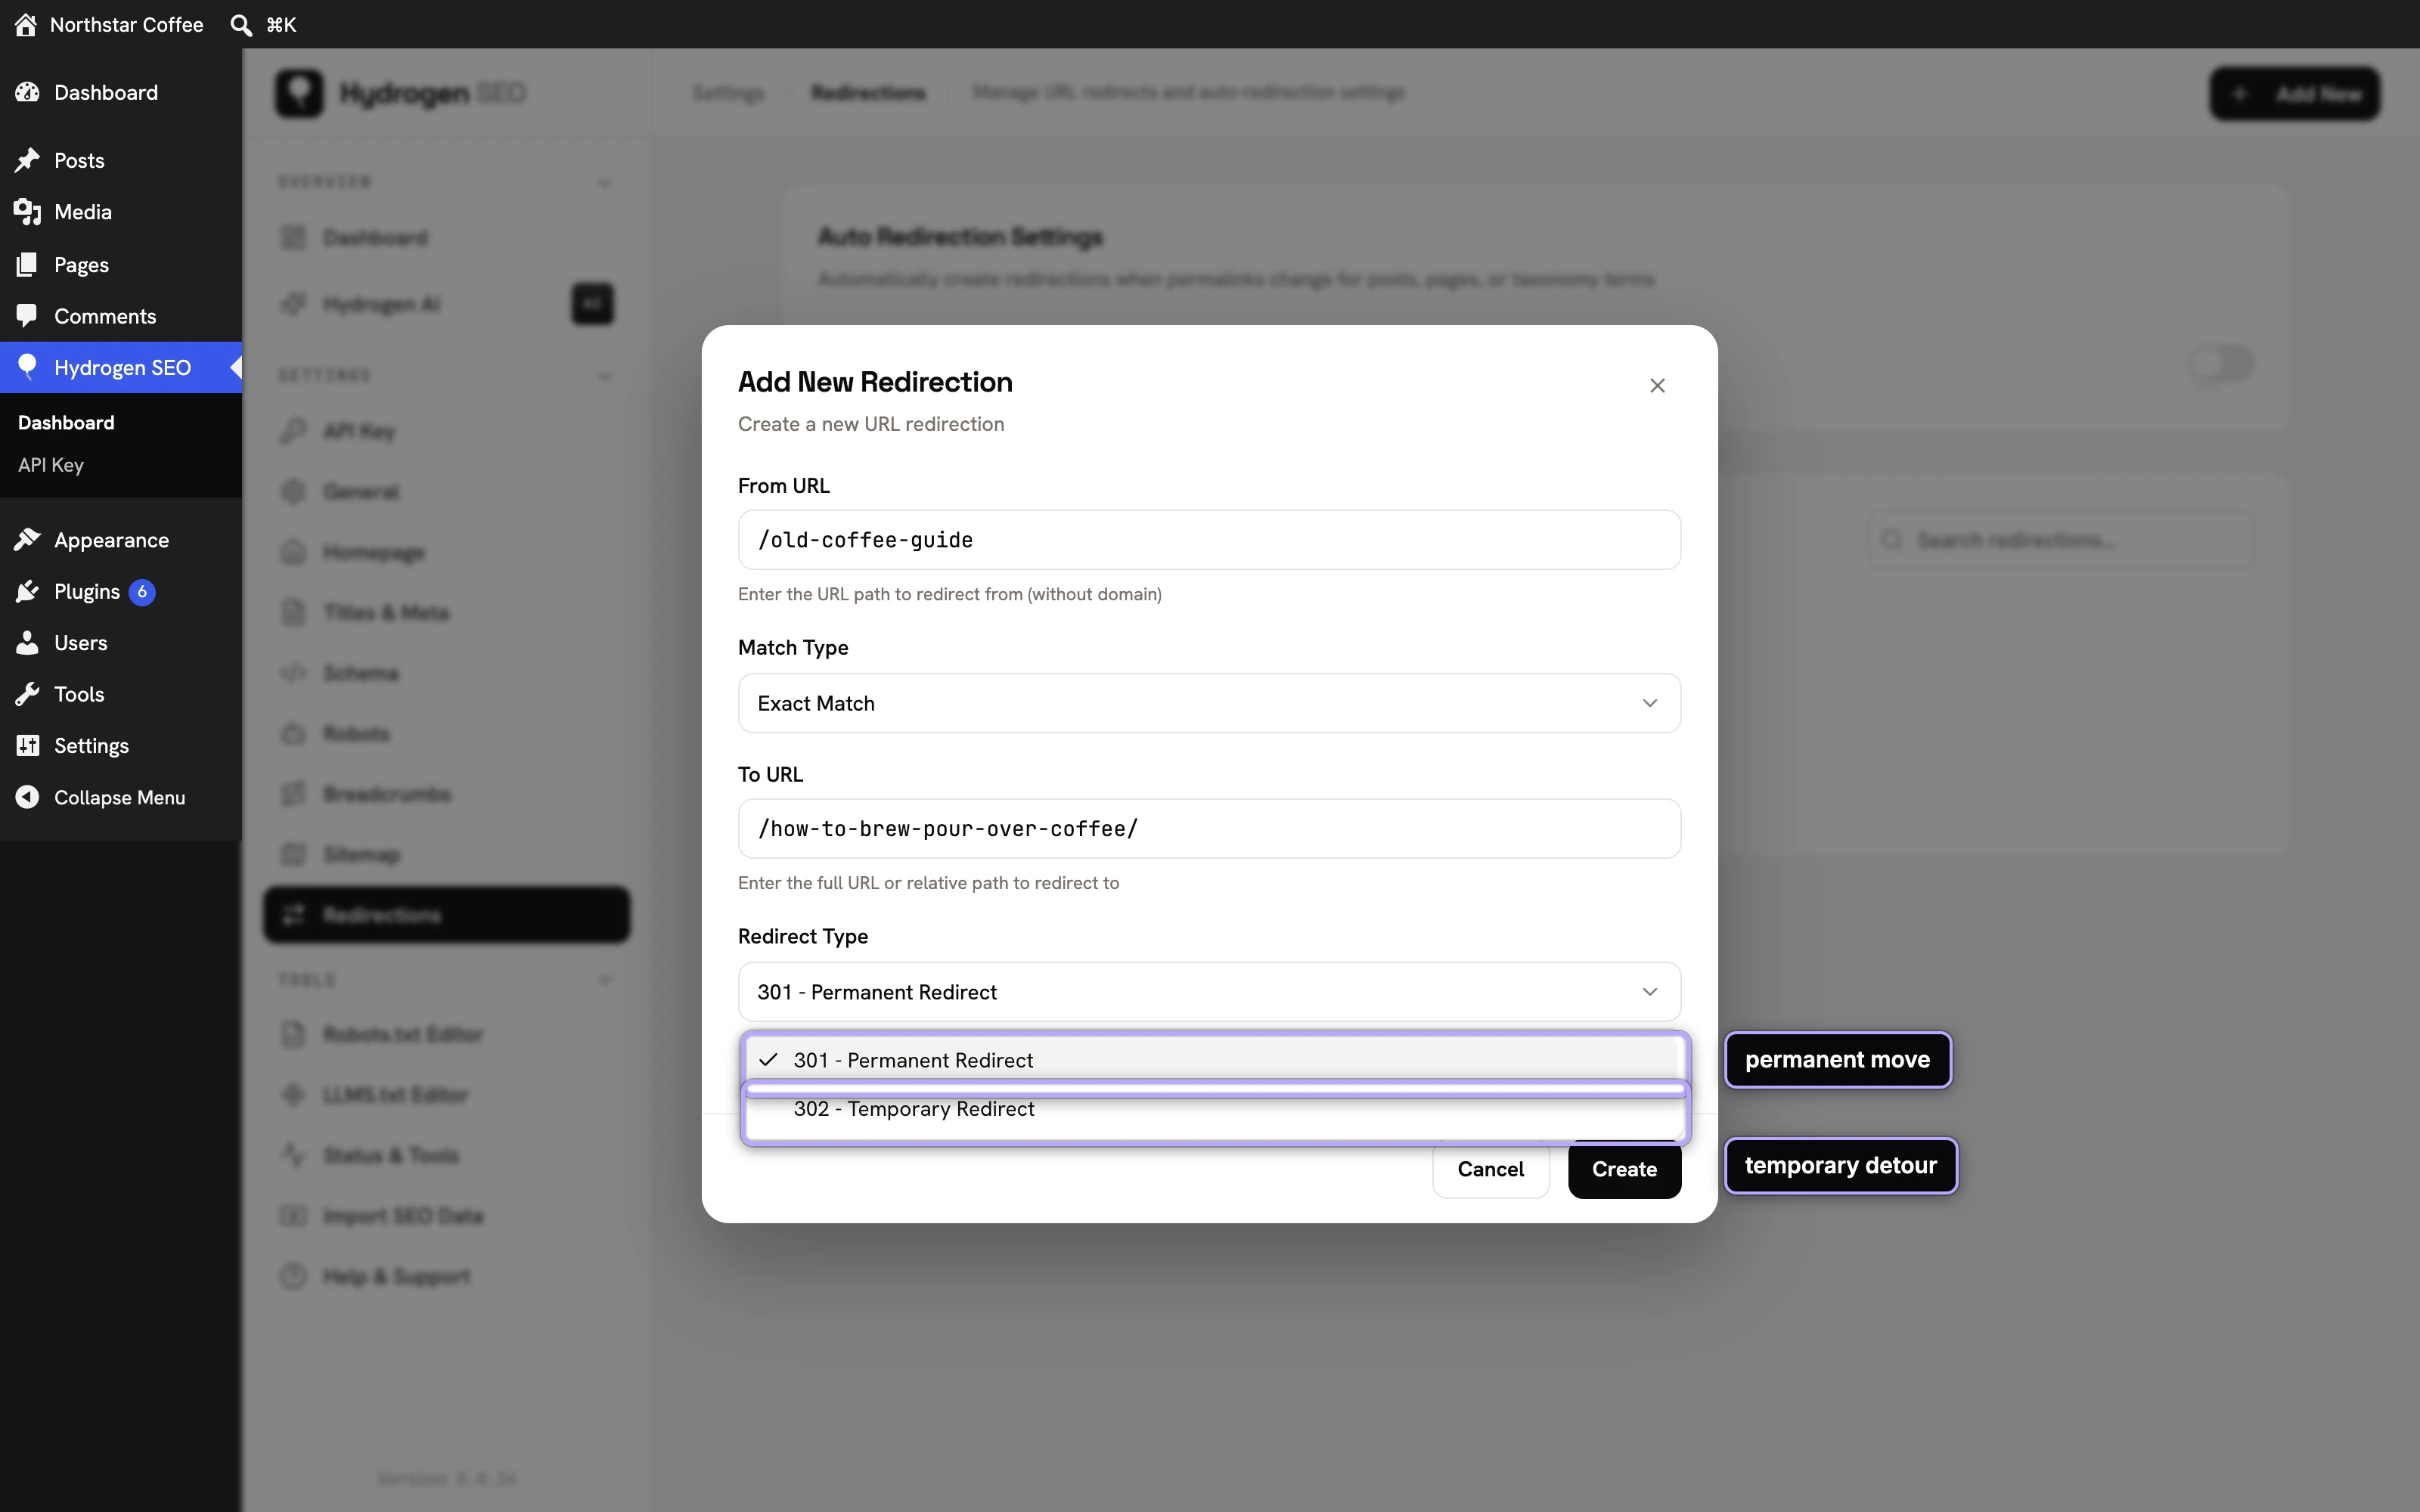Focus the From URL input field

pyautogui.click(x=1209, y=540)
